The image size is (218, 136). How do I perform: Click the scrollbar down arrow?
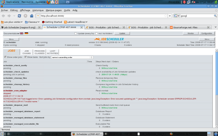click(216, 126)
